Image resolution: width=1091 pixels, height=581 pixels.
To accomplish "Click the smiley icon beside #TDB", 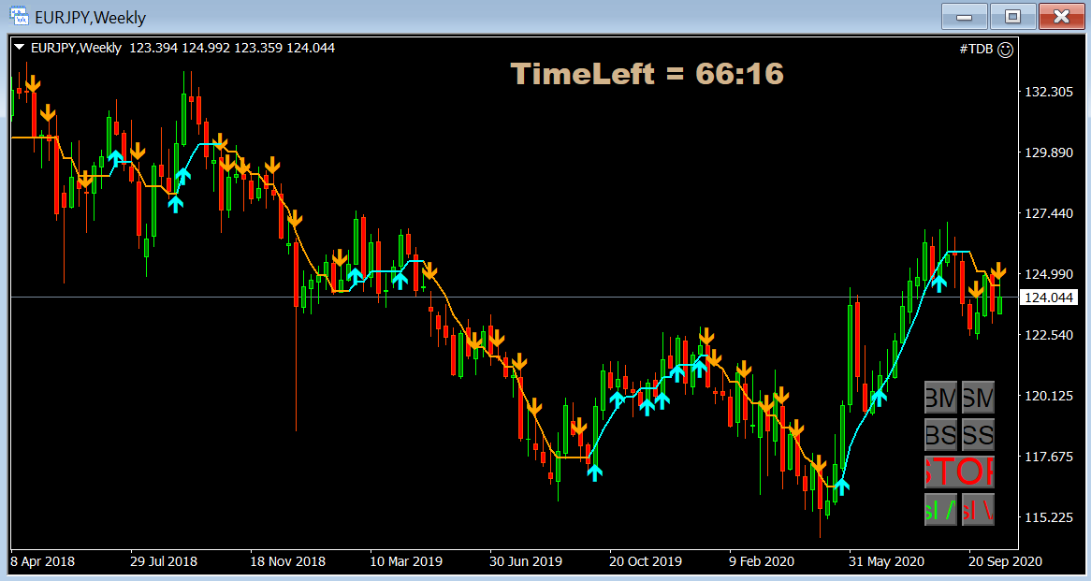I will click(x=1006, y=50).
